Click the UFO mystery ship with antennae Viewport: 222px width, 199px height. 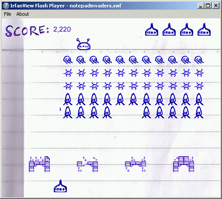(x=83, y=44)
